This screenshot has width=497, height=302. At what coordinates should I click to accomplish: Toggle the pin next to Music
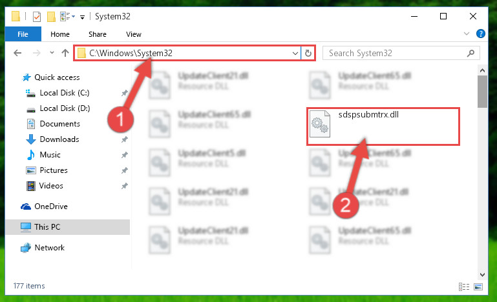click(x=125, y=155)
